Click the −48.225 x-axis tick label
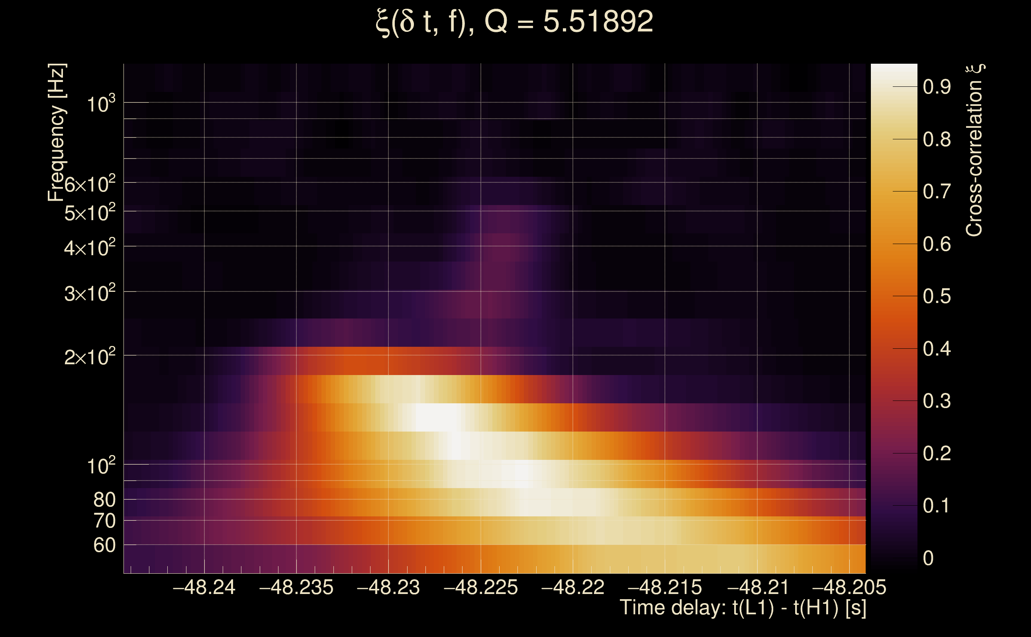The image size is (1031, 637). tap(480, 588)
